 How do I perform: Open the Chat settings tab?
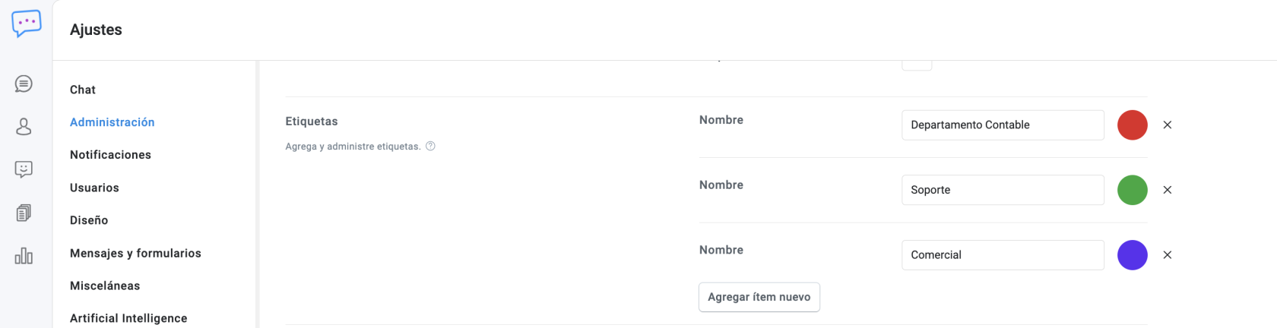point(83,90)
